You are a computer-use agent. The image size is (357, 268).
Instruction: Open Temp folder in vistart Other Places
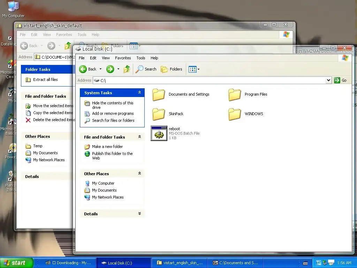(38, 146)
